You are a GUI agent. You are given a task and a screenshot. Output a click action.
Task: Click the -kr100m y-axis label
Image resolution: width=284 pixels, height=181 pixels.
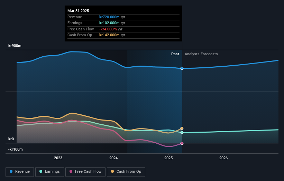click(x=16, y=149)
